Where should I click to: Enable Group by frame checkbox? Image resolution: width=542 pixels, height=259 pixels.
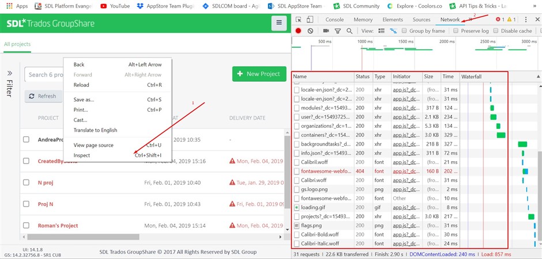pyautogui.click(x=404, y=31)
